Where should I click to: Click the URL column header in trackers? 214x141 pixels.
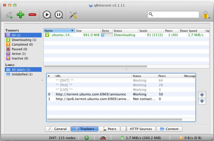(93, 76)
